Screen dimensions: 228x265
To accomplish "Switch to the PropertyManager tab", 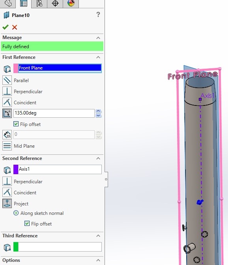I will pos(23,4).
